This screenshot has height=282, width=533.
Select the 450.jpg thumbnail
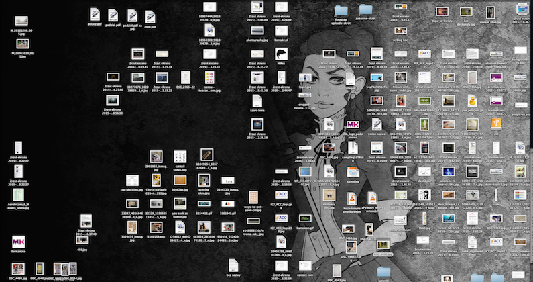[82, 240]
